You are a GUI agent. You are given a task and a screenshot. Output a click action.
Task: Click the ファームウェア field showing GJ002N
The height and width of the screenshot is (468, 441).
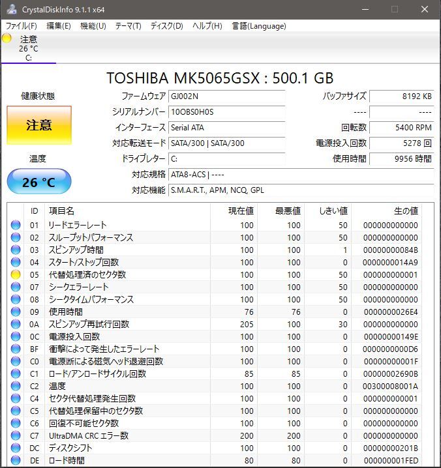tap(227, 96)
